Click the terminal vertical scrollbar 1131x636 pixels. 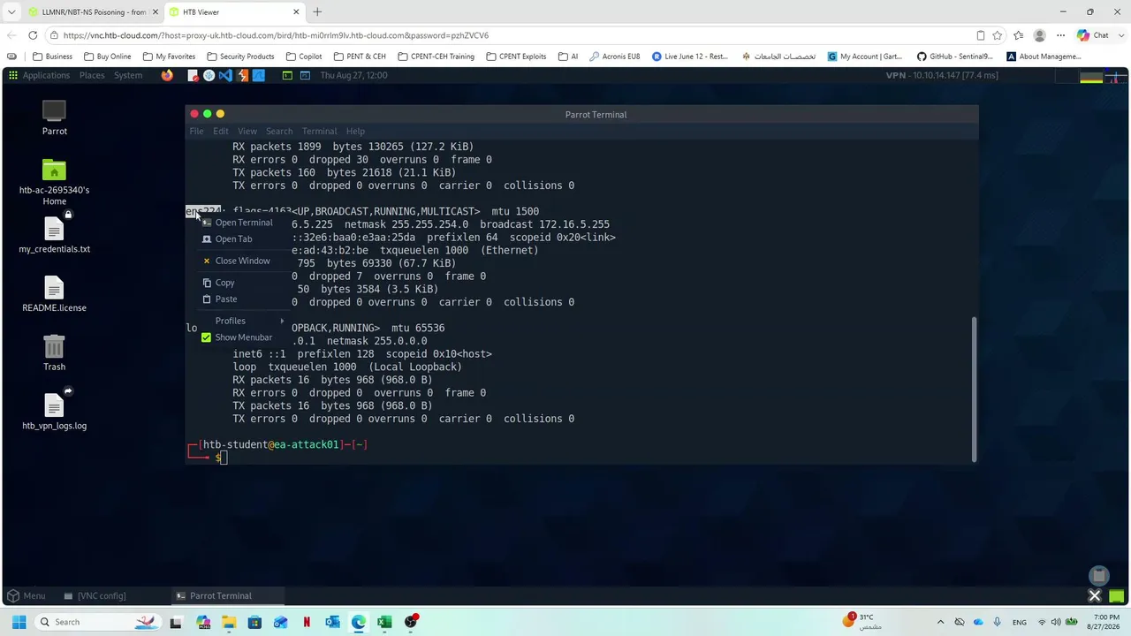[x=975, y=389]
